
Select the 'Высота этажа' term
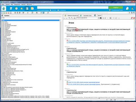pos(5,53)
